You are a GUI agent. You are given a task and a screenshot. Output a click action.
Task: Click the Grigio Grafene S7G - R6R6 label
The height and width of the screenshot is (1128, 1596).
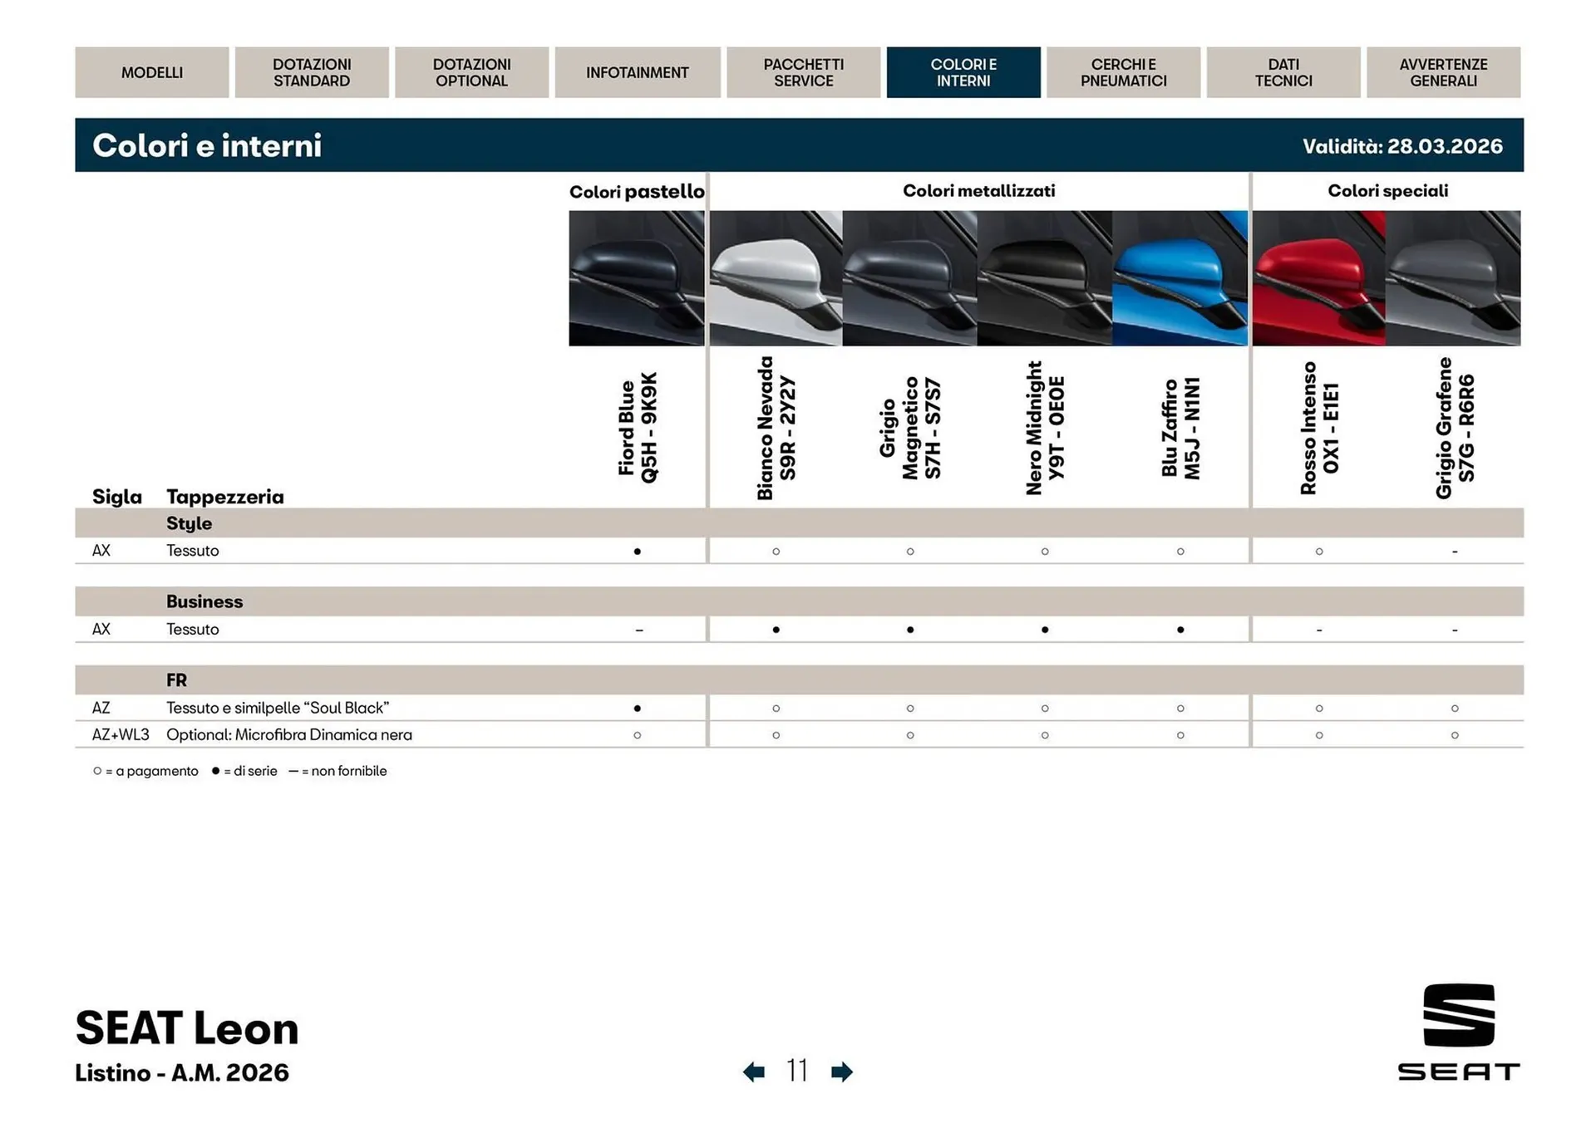[x=1455, y=428]
